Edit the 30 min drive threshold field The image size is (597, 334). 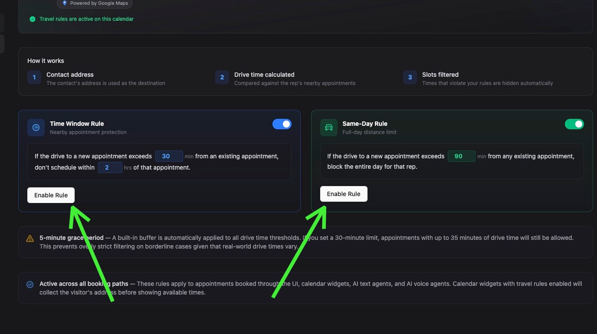point(169,156)
